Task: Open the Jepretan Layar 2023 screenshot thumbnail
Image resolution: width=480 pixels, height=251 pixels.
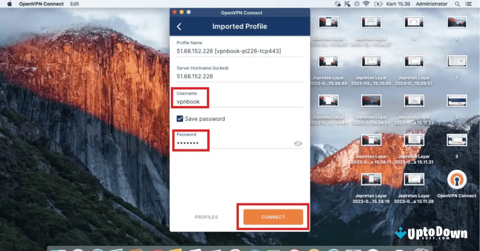Action: [x=328, y=22]
